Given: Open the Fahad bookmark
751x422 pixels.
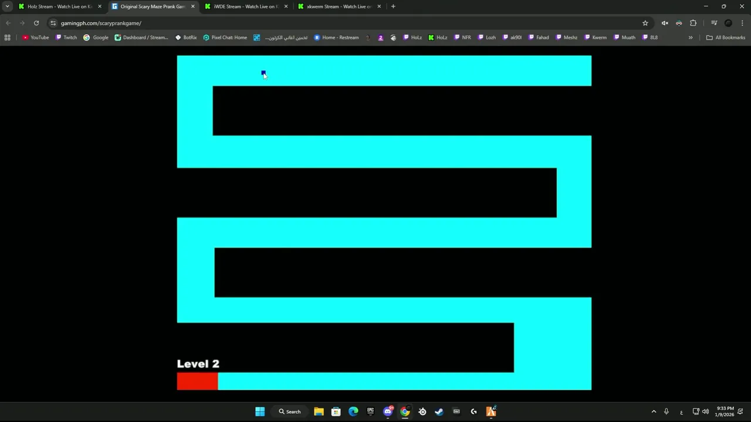Looking at the screenshot, I should [539, 38].
